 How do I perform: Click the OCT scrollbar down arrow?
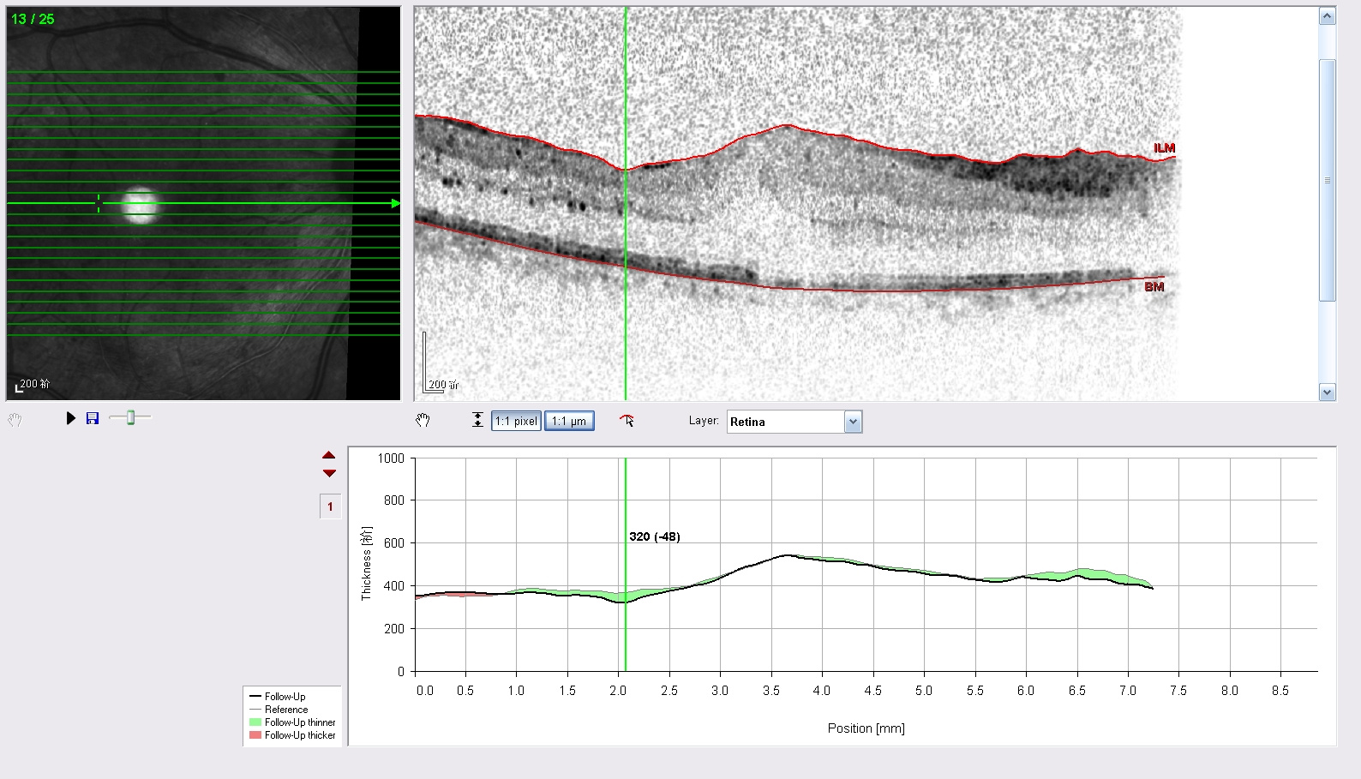1328,392
